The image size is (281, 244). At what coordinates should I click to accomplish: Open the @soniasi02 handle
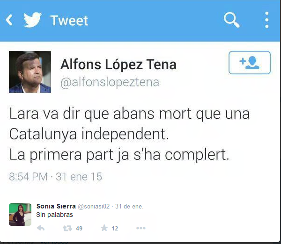point(94,207)
